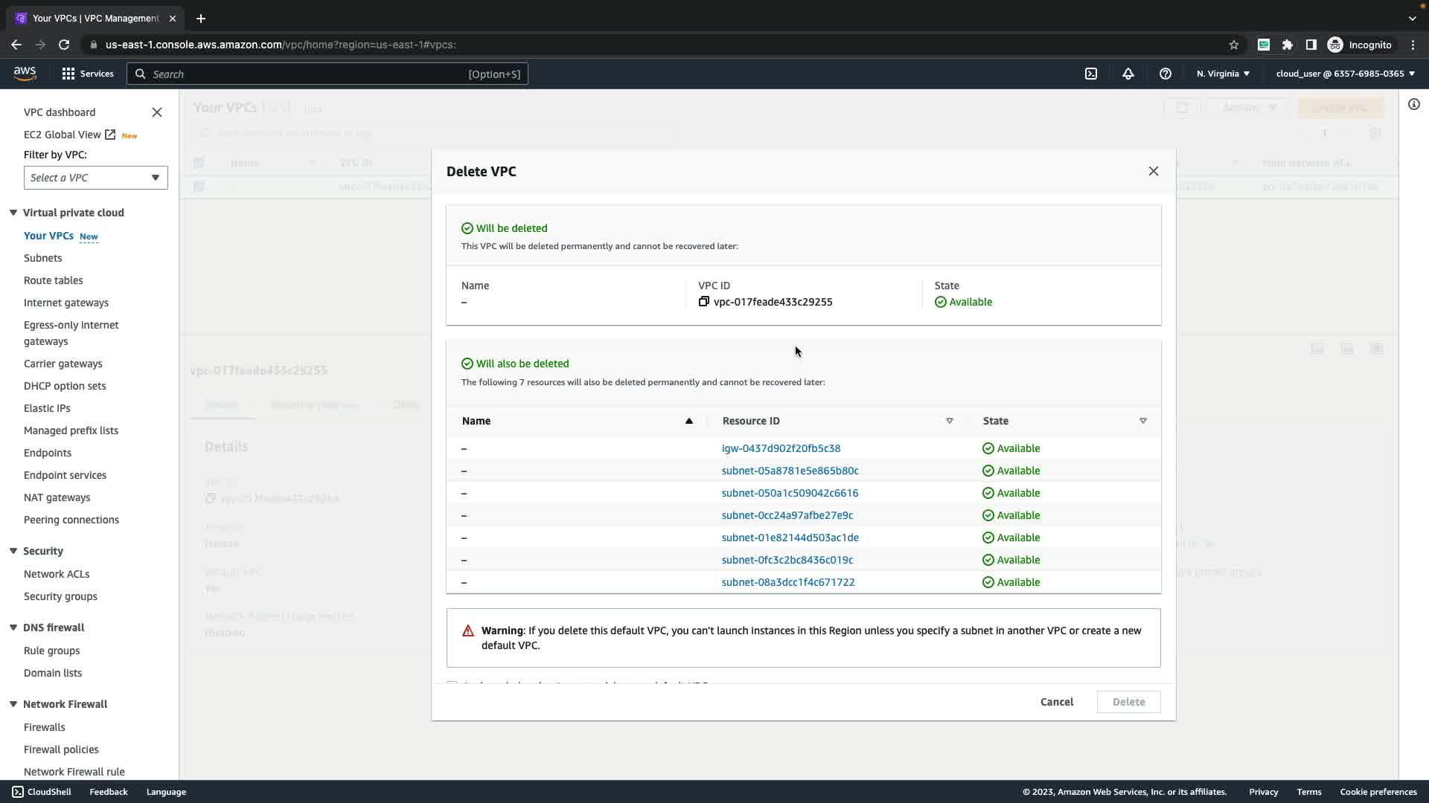Cancel the Delete VPC dialog
The width and height of the screenshot is (1429, 803).
[x=1056, y=702]
